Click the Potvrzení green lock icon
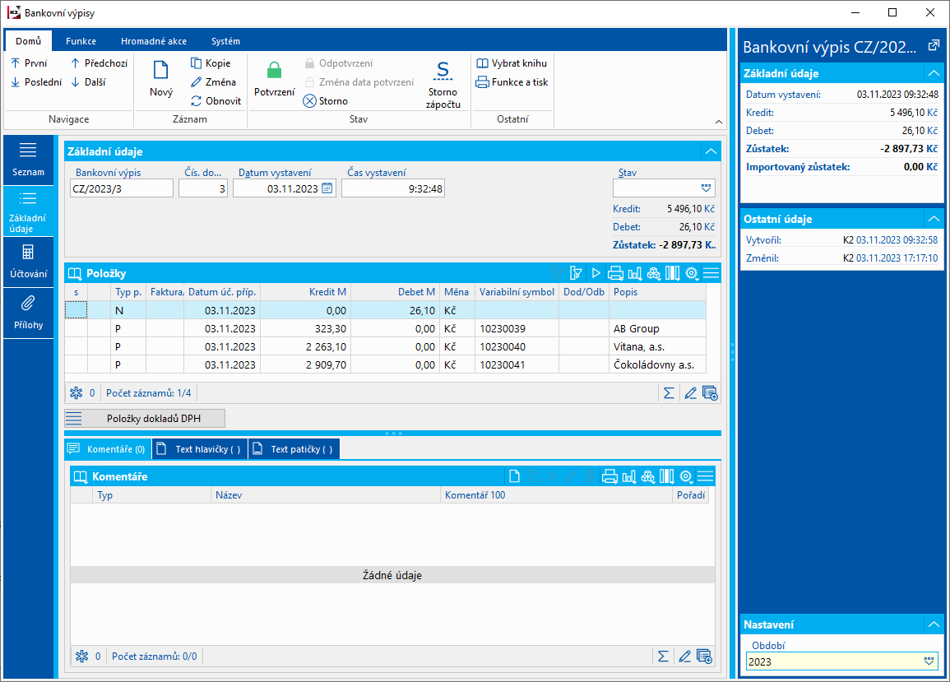Screen dimensions: 950x682 pos(274,72)
